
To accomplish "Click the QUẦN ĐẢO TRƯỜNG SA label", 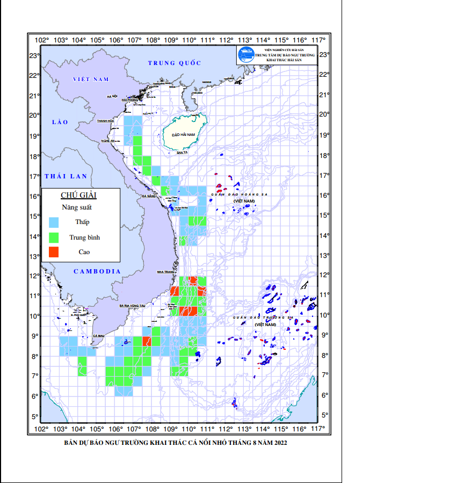I will pyautogui.click(x=263, y=318).
